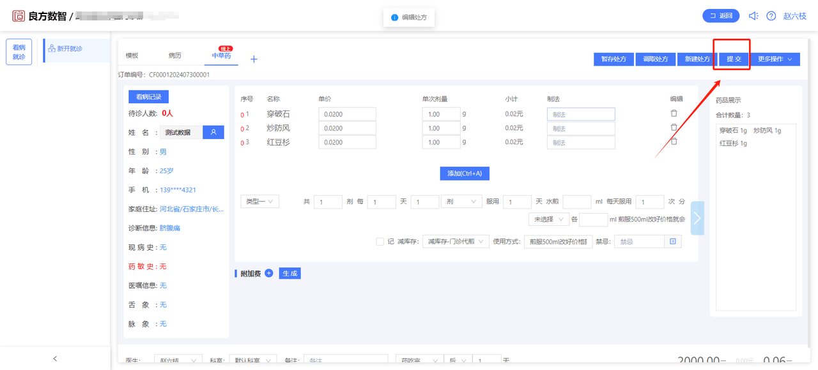Open the 剂 unit dropdown
Screen dimensions: 818x370
[x=461, y=201]
